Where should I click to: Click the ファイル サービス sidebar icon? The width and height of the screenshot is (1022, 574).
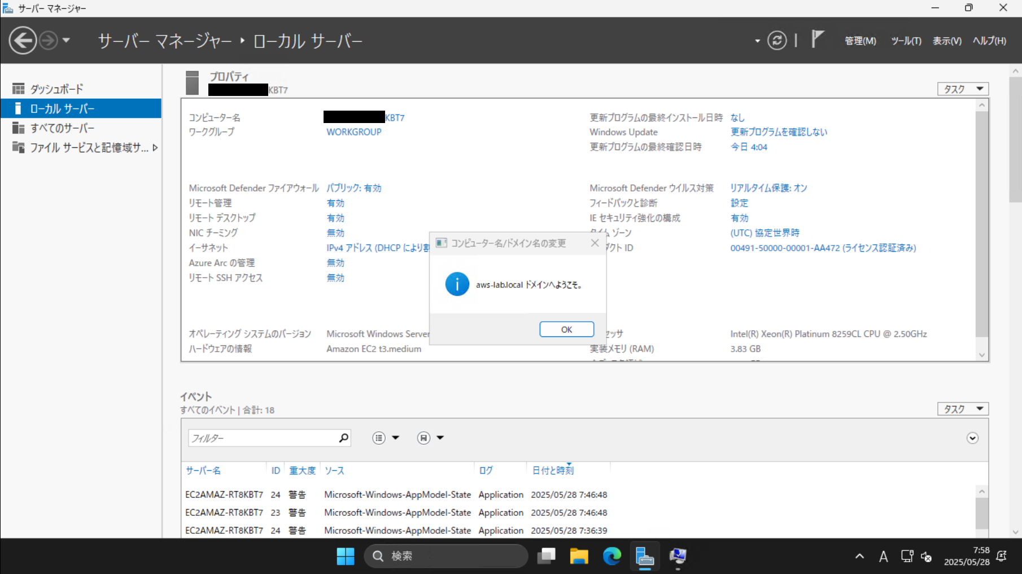[x=18, y=147]
